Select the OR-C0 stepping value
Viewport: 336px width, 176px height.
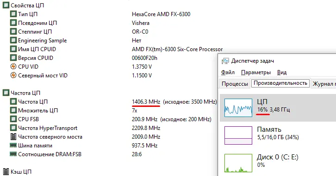pos(140,32)
